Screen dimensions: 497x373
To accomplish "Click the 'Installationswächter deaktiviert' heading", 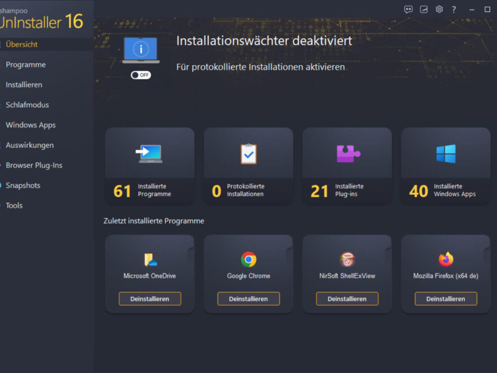I will pos(264,41).
